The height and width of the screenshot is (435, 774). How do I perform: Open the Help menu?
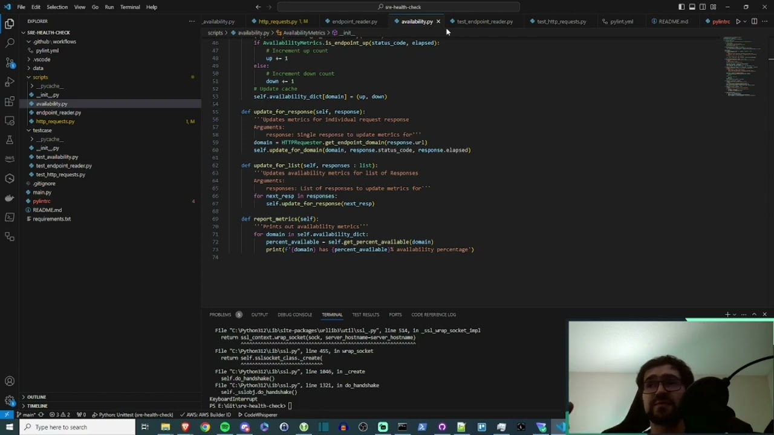pos(152,7)
